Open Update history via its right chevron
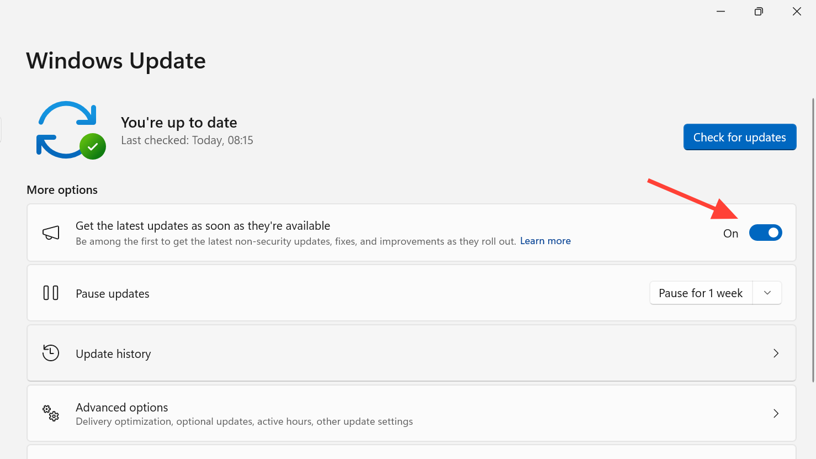The width and height of the screenshot is (816, 459). (x=776, y=354)
